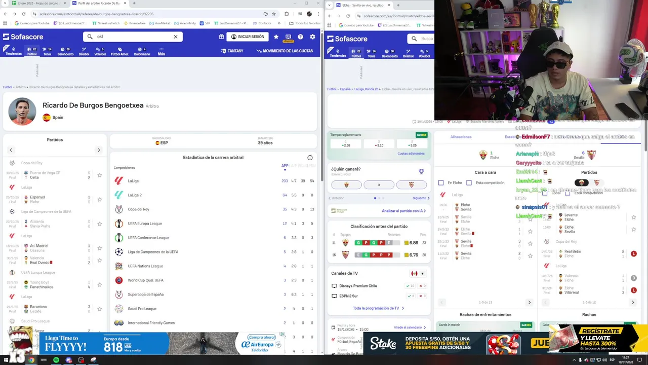Screen dimensions: 648x365
Task: Click the INICIAR SESIÓN button
Action: coord(248,36)
